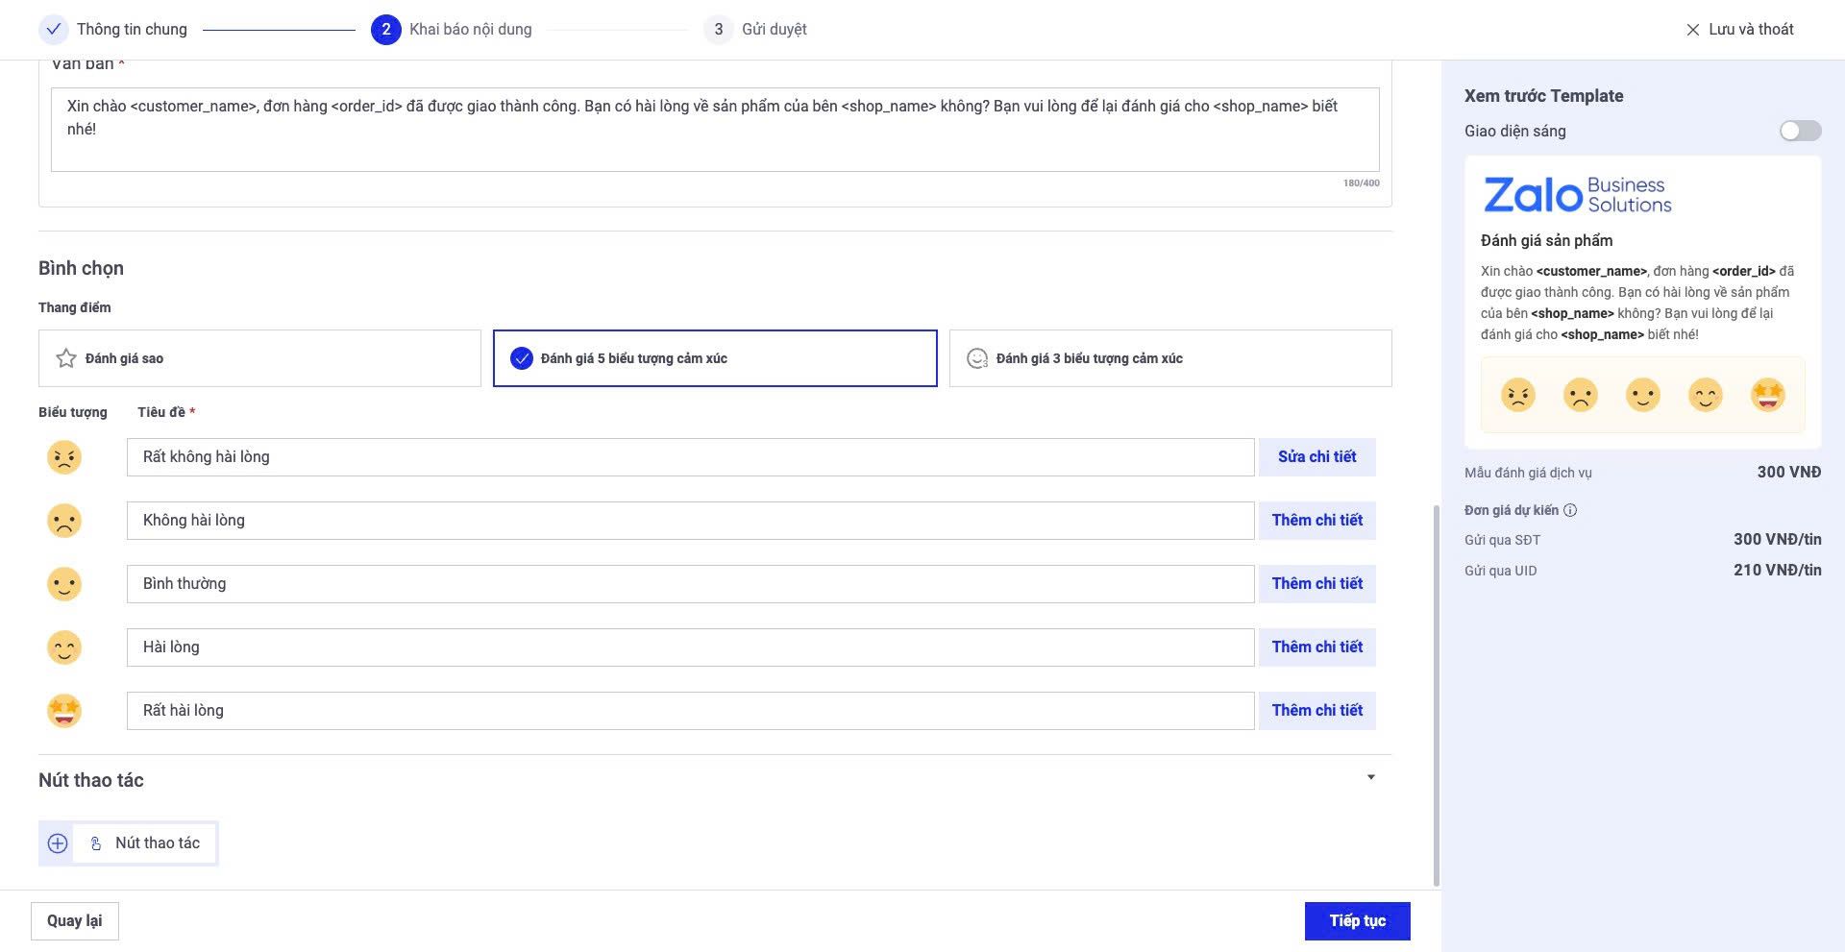Click Thêm chi tiết for Hài lòng row
Image resolution: width=1845 pixels, height=952 pixels.
point(1317,647)
